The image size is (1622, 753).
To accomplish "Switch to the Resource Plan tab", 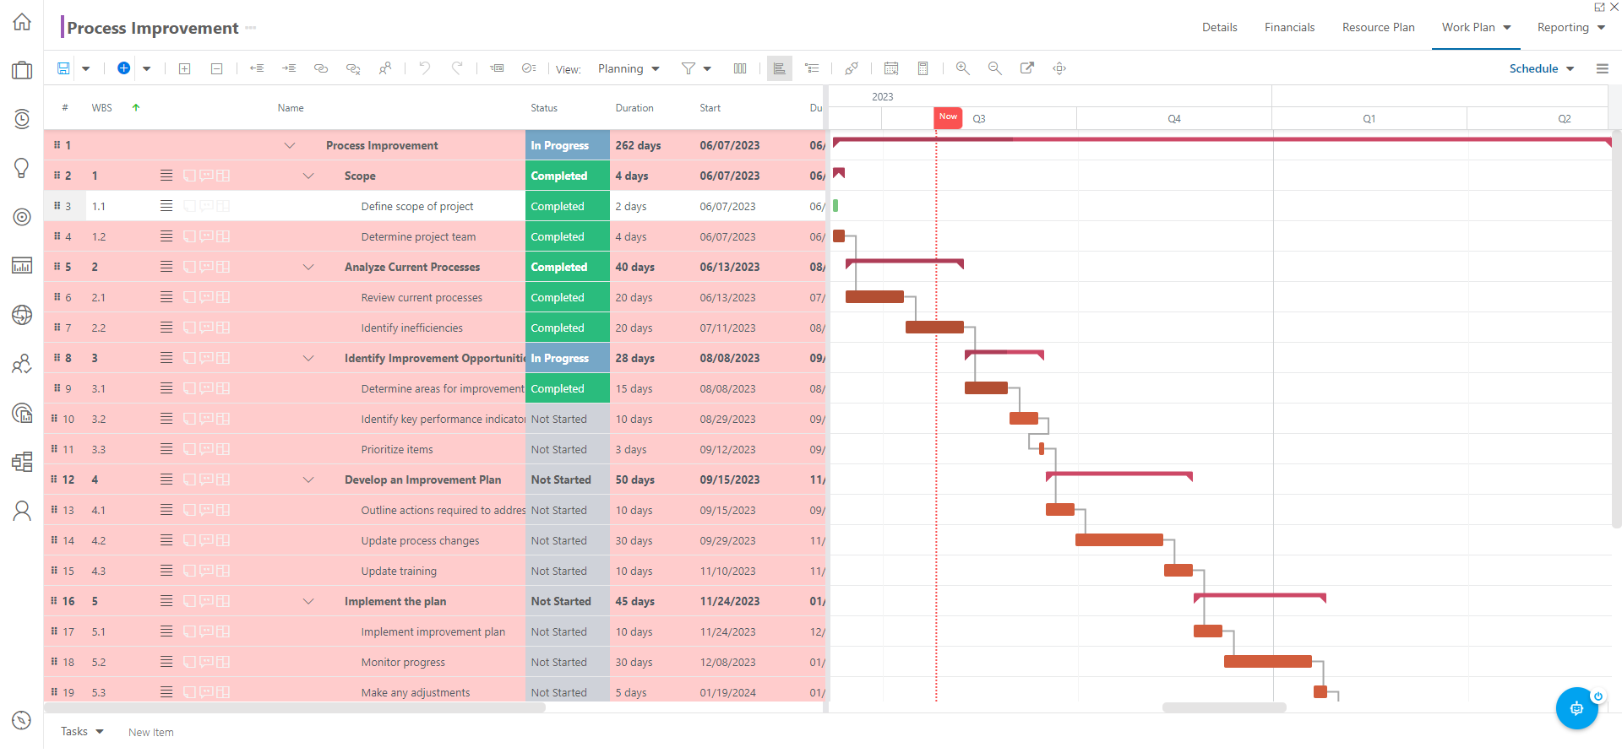I will click(1378, 27).
